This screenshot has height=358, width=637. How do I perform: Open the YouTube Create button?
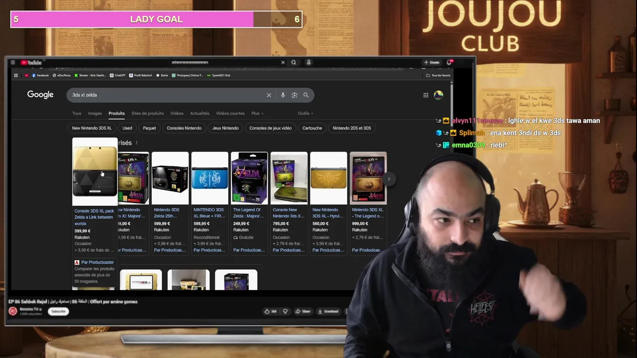[x=432, y=63]
